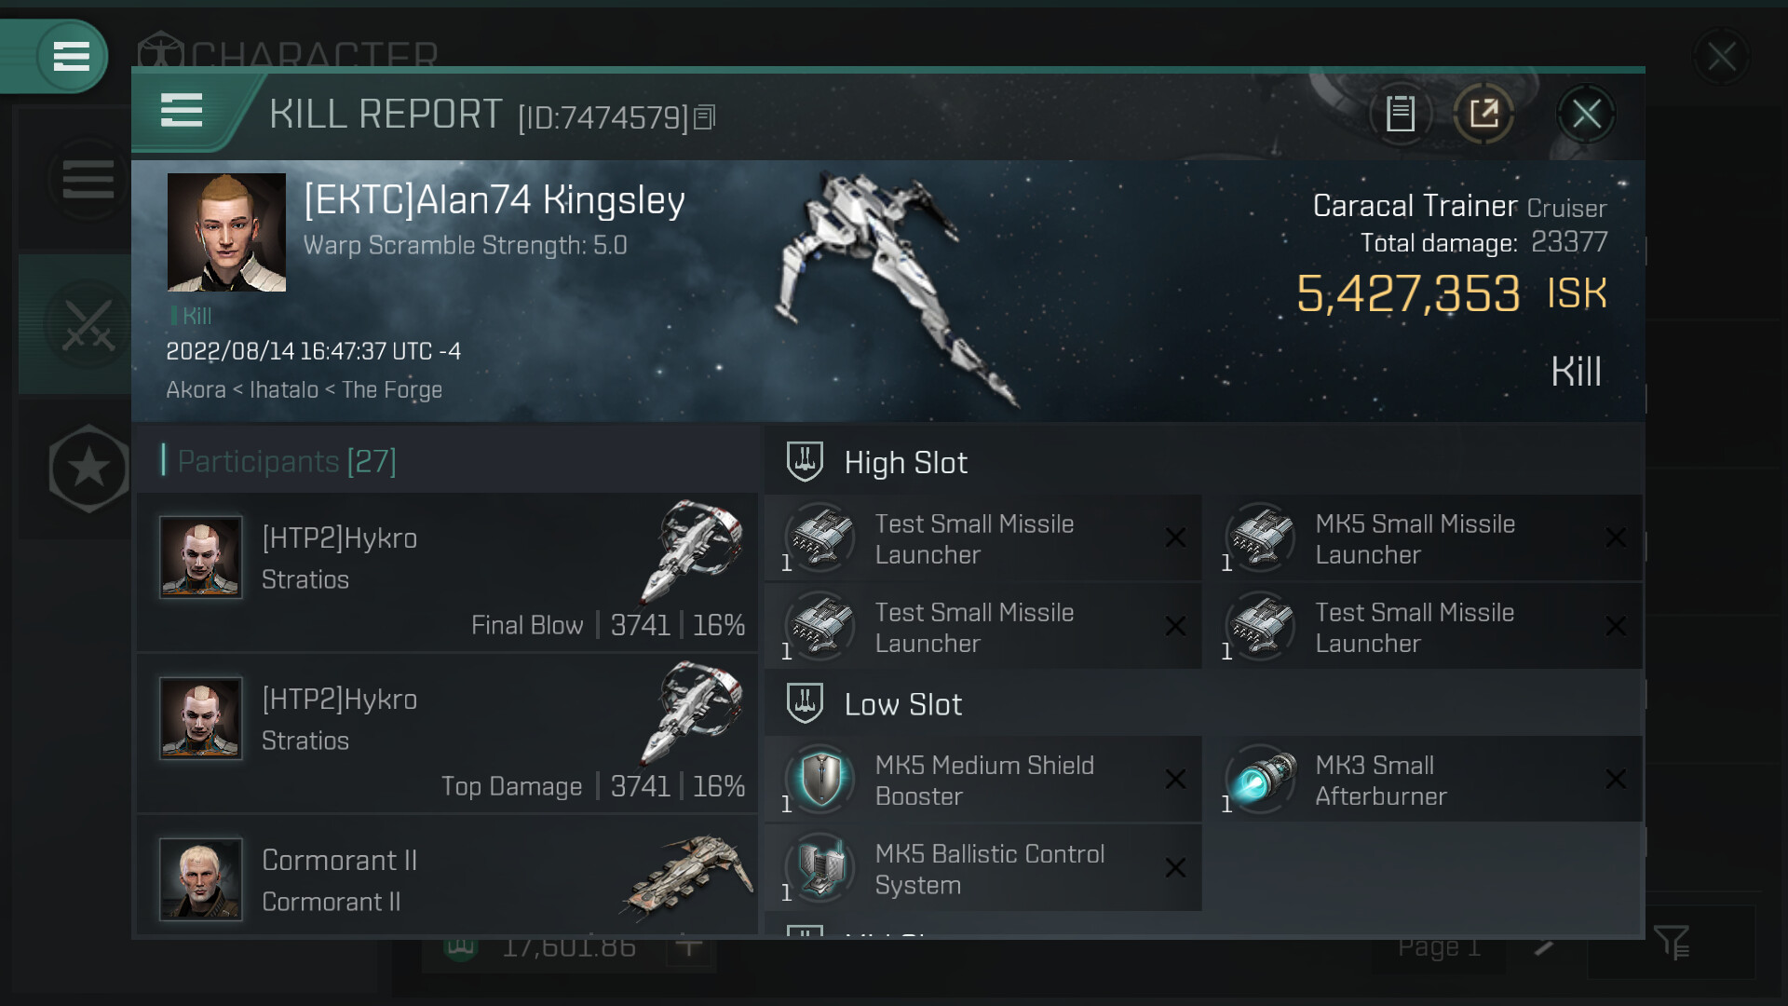This screenshot has width=1788, height=1006.
Task: Share the kill report externally
Action: pos(1483,115)
